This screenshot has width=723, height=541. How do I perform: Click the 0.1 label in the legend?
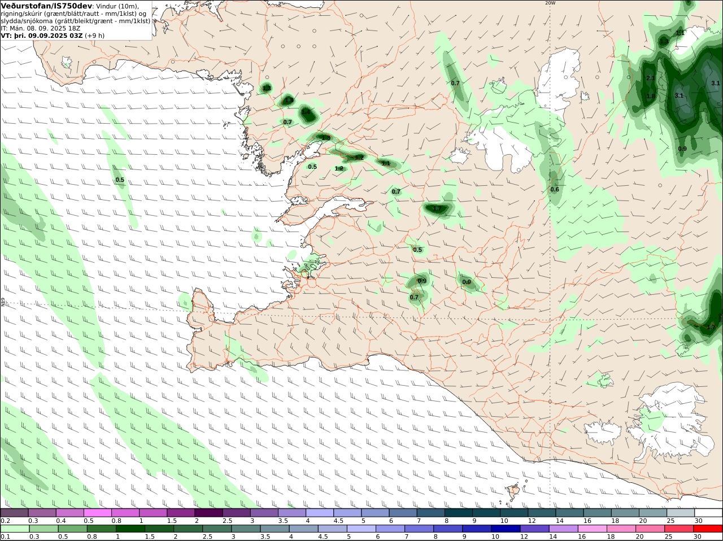(6, 536)
